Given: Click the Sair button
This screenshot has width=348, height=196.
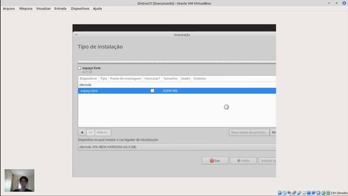Looking at the screenshot, I should [x=215, y=161].
